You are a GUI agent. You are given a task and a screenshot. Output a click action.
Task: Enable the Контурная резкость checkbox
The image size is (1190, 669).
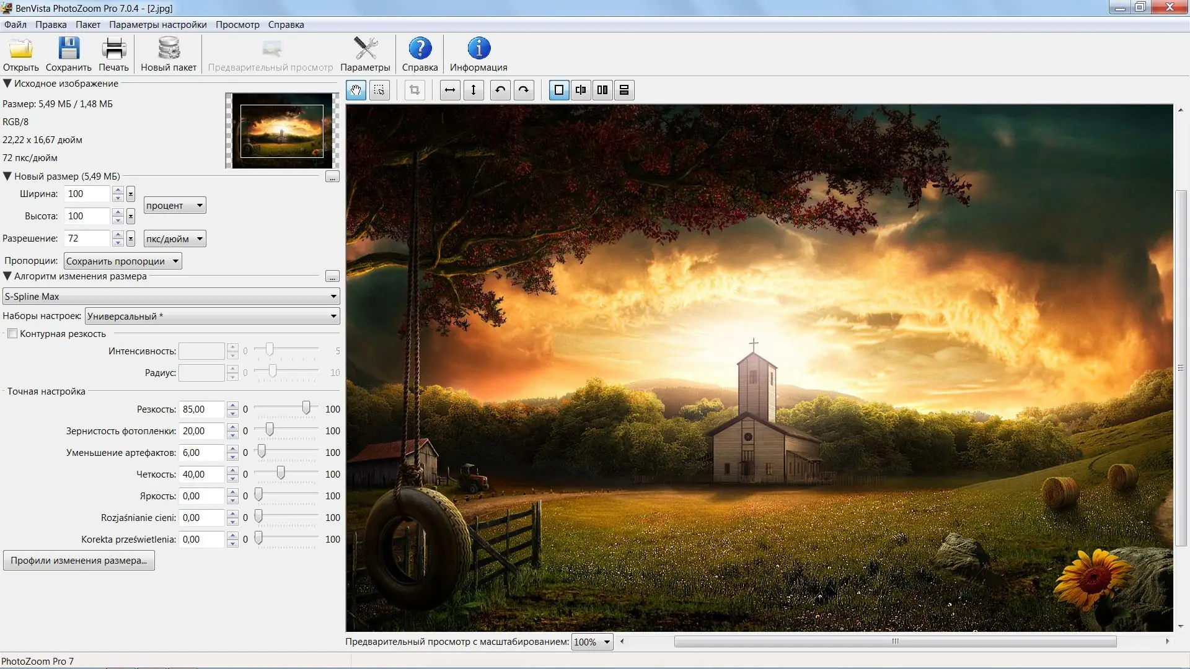pyautogui.click(x=12, y=333)
